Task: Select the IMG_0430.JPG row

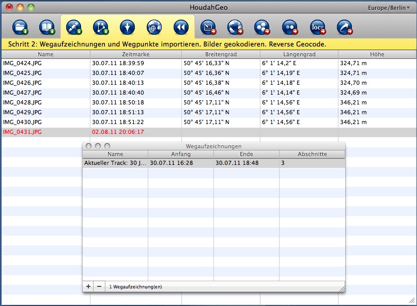Action: coord(209,123)
